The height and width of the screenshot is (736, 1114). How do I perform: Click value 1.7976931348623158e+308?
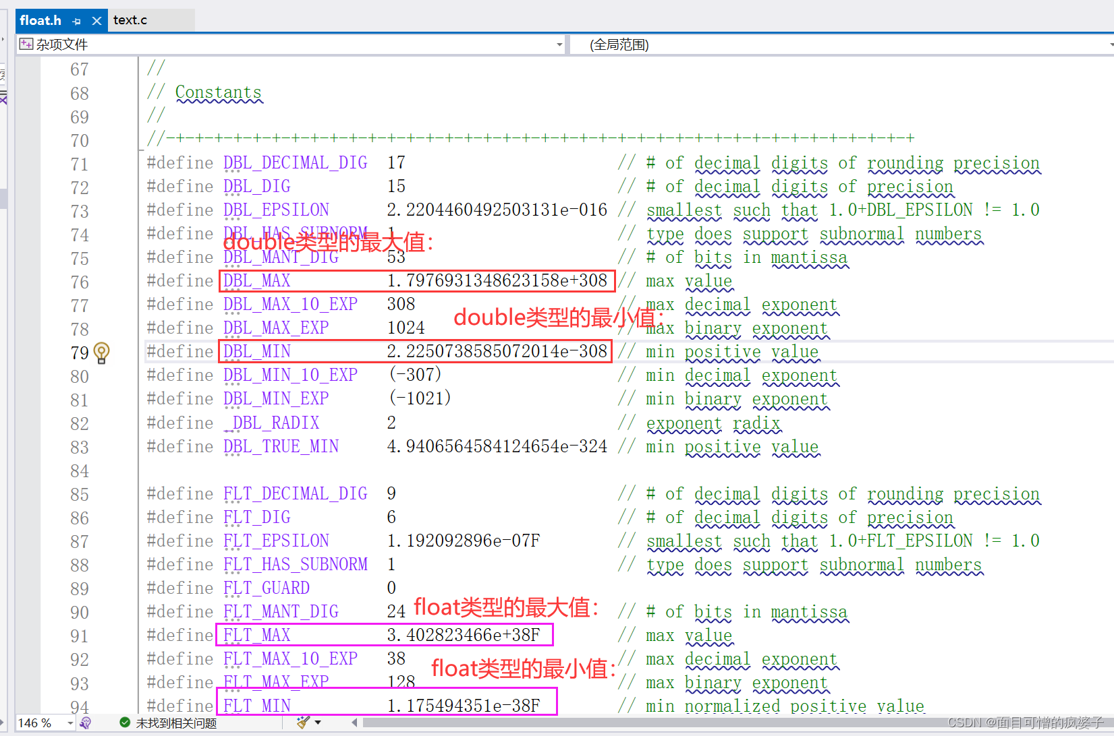click(497, 280)
